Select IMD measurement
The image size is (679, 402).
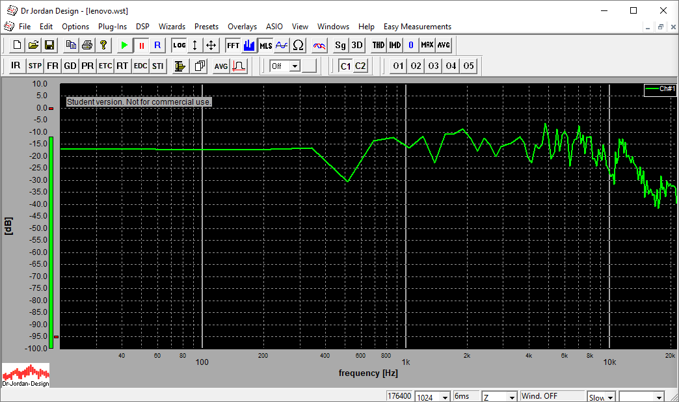click(x=395, y=45)
